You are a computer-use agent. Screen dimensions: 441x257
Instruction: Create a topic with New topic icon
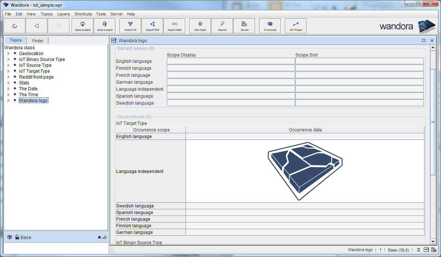click(x=200, y=26)
